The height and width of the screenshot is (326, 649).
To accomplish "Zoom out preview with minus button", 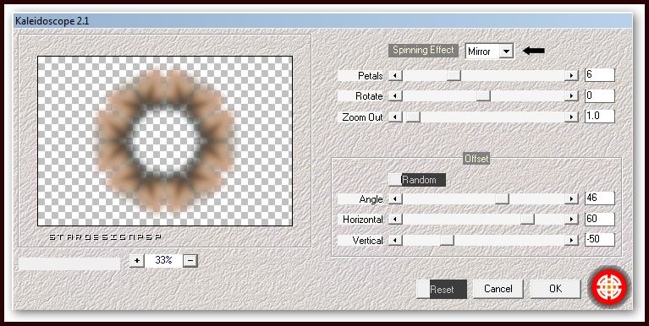I will point(190,260).
